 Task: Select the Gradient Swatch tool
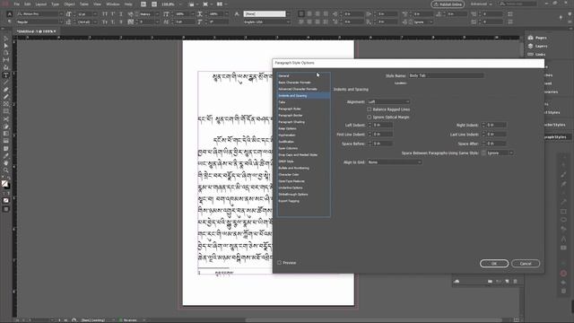point(6,134)
